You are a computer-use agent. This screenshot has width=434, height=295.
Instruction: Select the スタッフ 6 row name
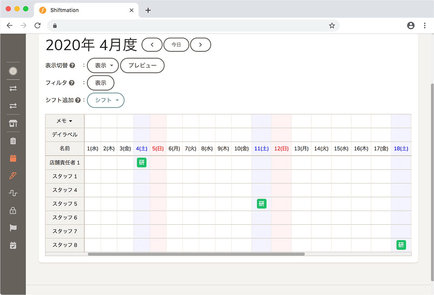(x=65, y=217)
